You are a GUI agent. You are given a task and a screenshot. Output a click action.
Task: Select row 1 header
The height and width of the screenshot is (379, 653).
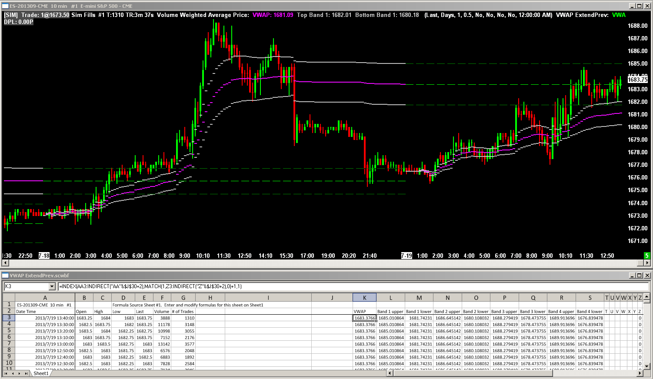point(9,305)
